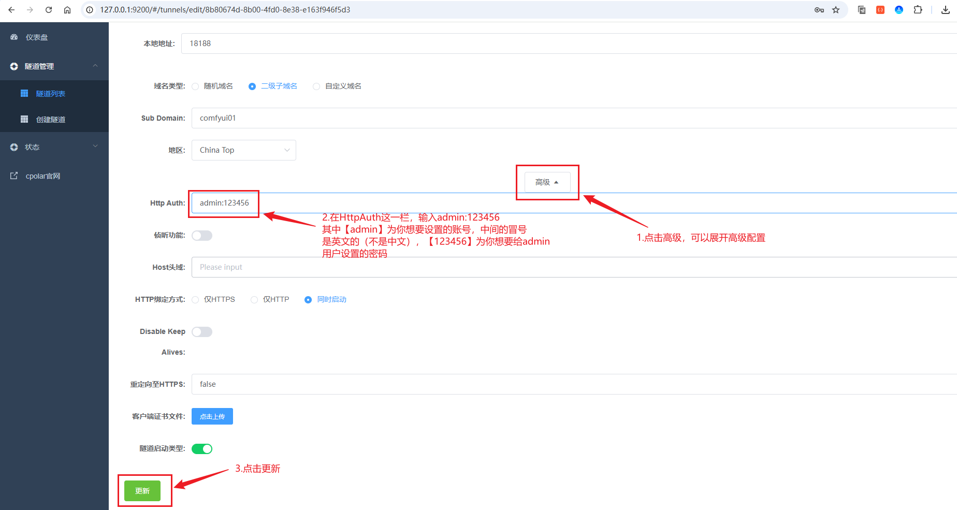View site information icon in address bar
957x510 pixels.
(x=90, y=10)
